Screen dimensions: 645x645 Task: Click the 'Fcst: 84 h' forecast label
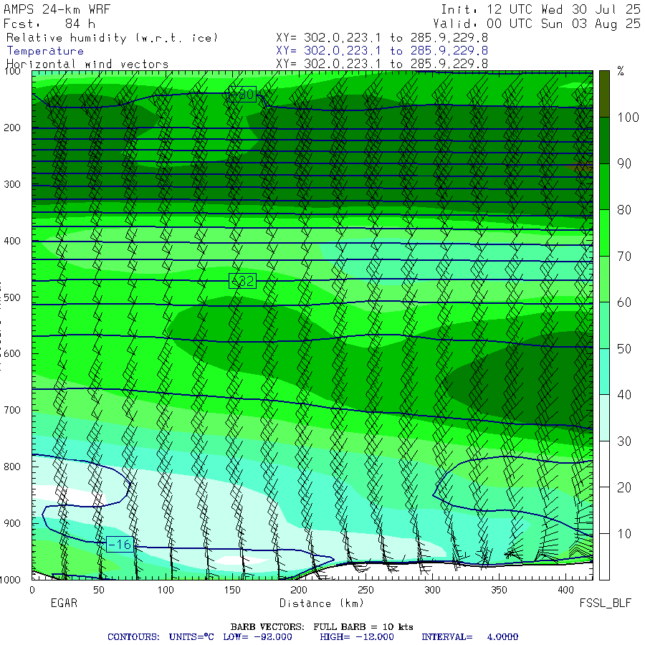49,24
